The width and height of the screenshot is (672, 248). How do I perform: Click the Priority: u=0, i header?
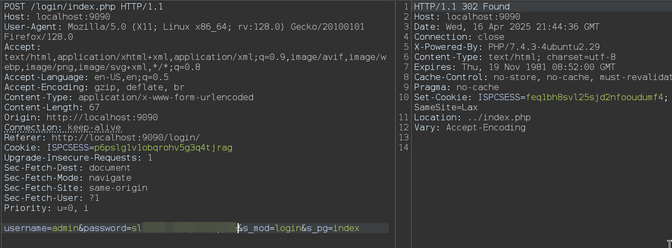point(46,208)
